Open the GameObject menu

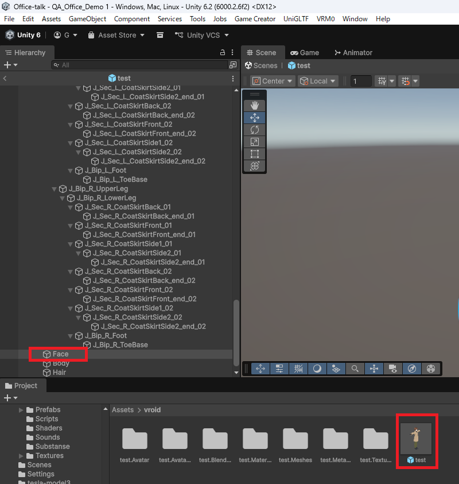coord(87,19)
